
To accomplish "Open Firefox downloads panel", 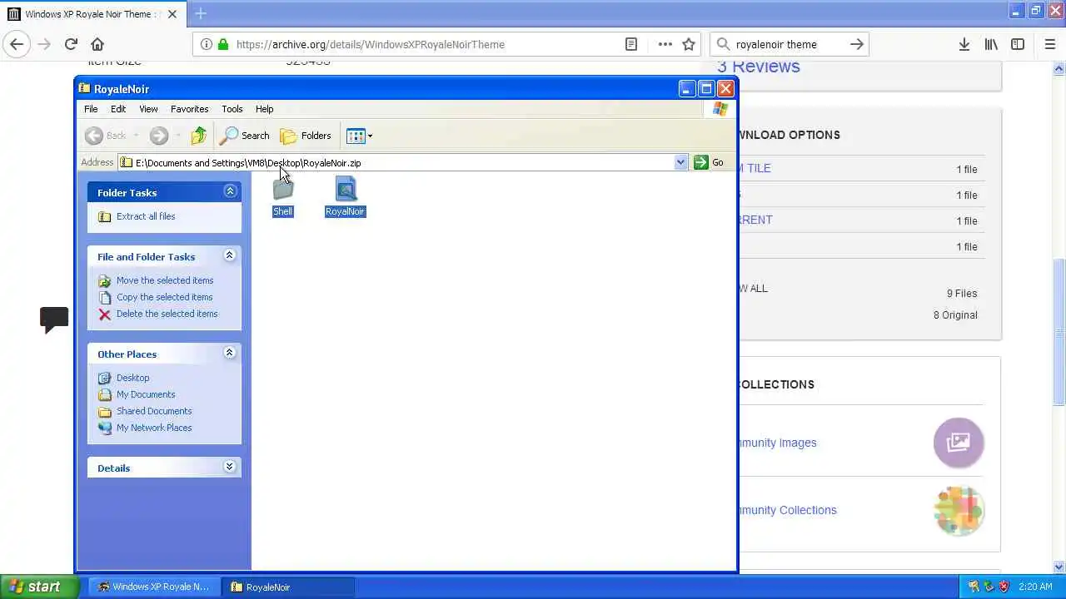I will pos(964,44).
